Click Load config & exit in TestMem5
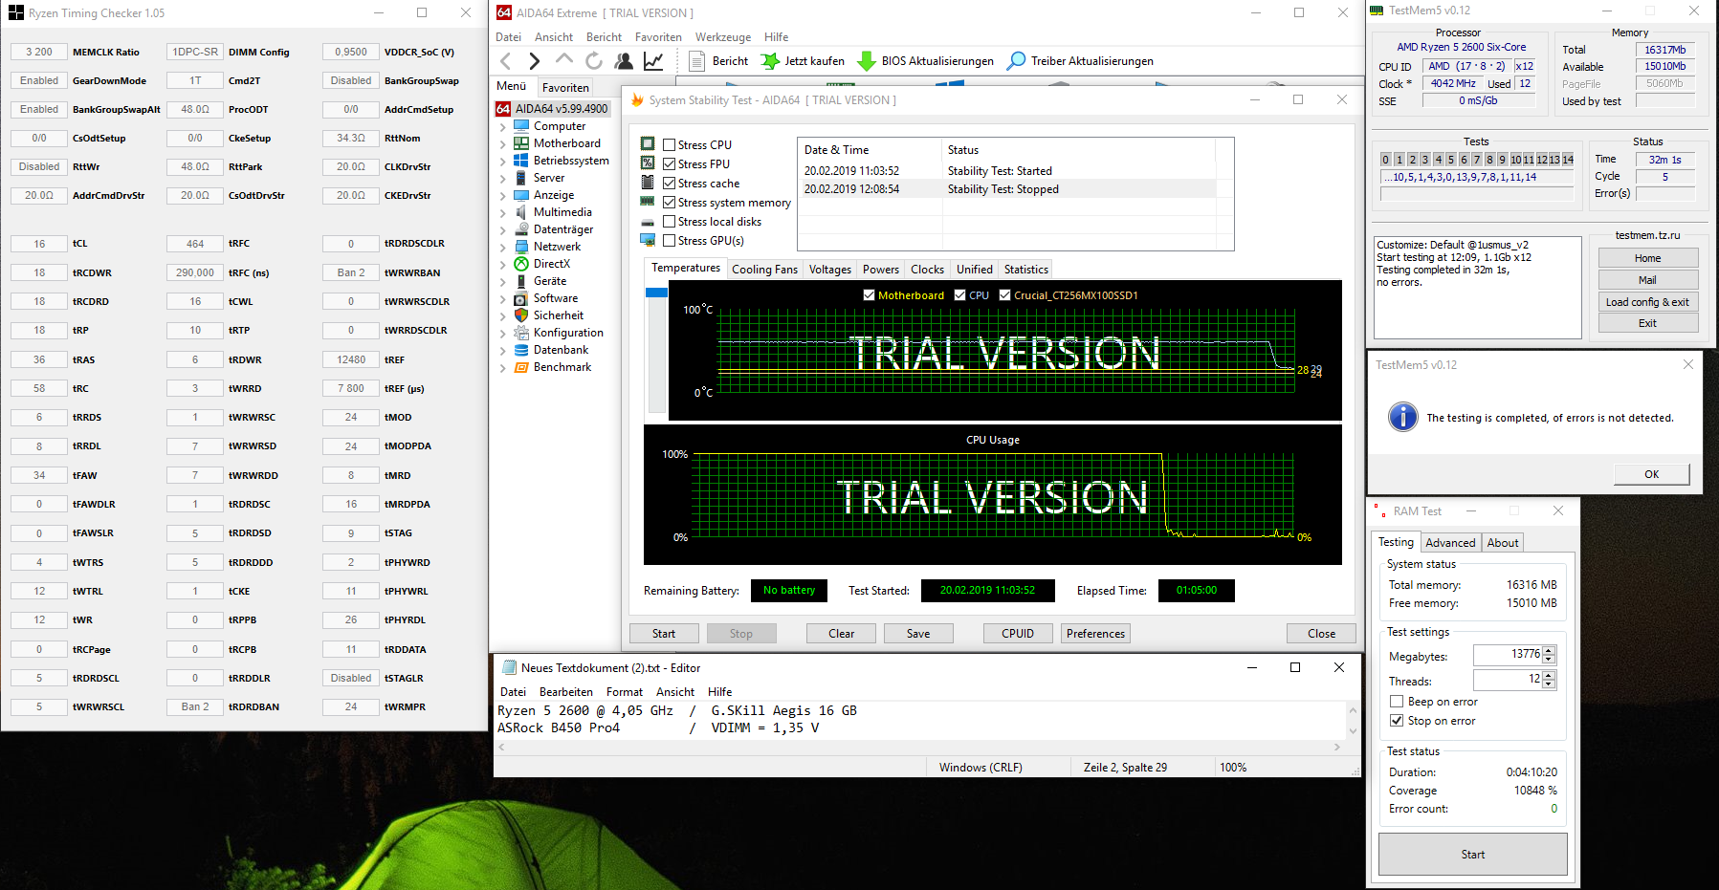 click(x=1647, y=302)
